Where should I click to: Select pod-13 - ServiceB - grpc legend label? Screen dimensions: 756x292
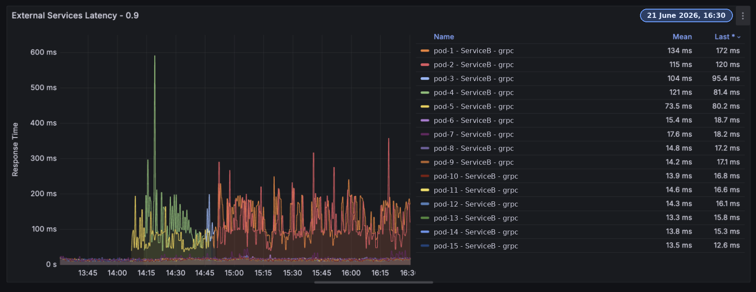pyautogui.click(x=476, y=218)
